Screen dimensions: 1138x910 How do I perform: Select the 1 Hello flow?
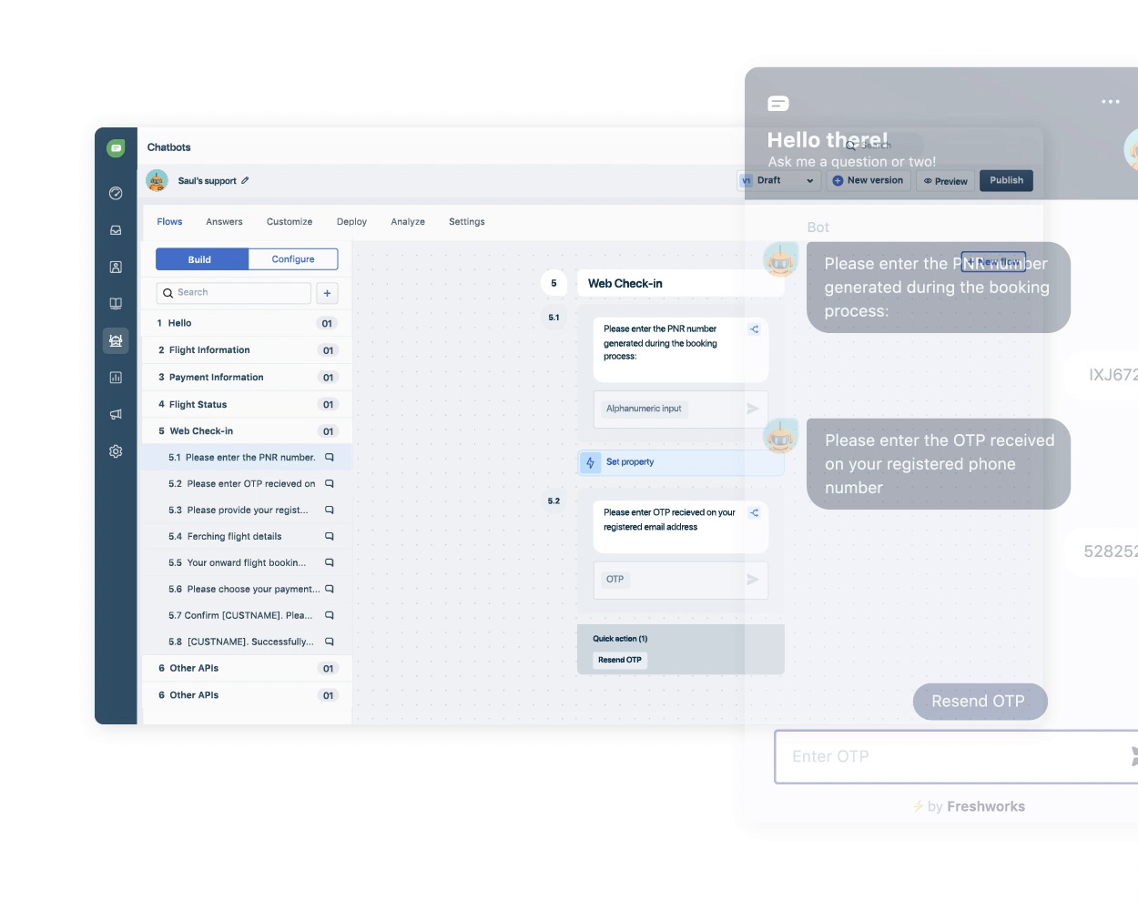coord(247,323)
